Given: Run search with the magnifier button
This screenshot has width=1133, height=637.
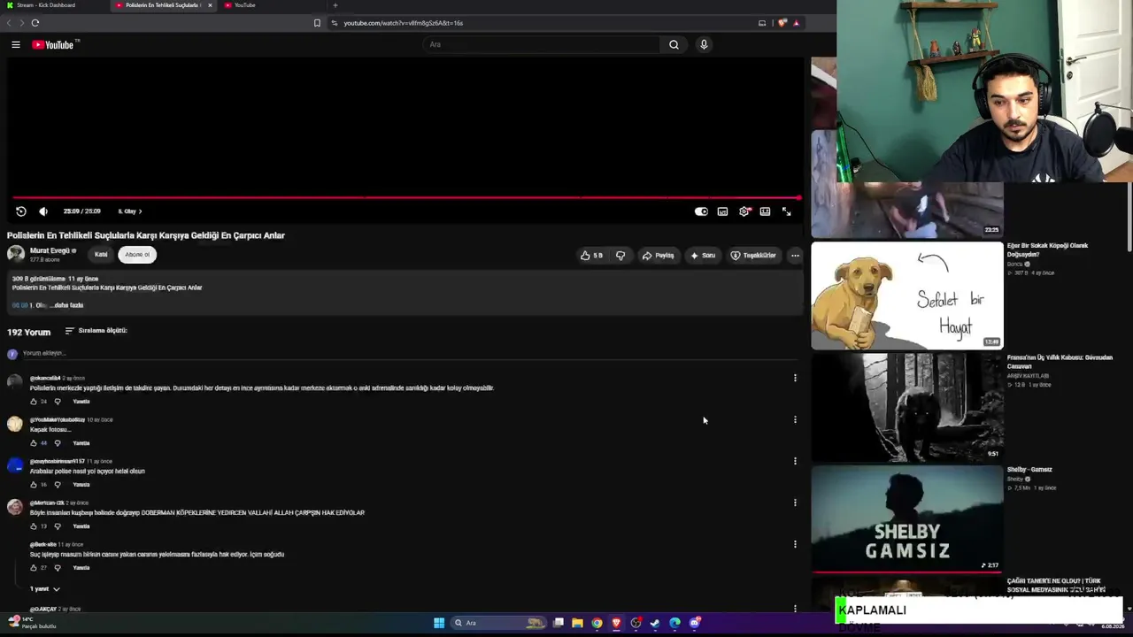Looking at the screenshot, I should point(674,44).
